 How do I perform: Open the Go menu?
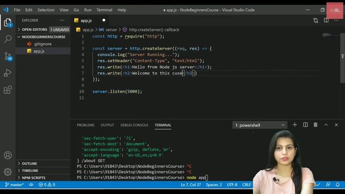[77, 10]
